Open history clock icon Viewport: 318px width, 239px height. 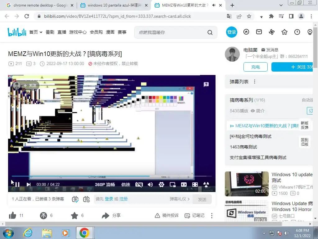297,32
